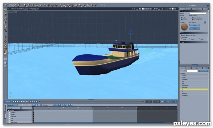The image size is (213, 128).
Task: Click the camera icon in left toolbar
Action: pos(5,59)
